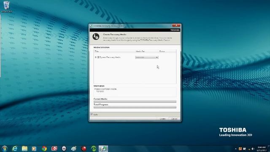The image size is (270, 152).
Task: Click the Information text box
Action: point(135,92)
